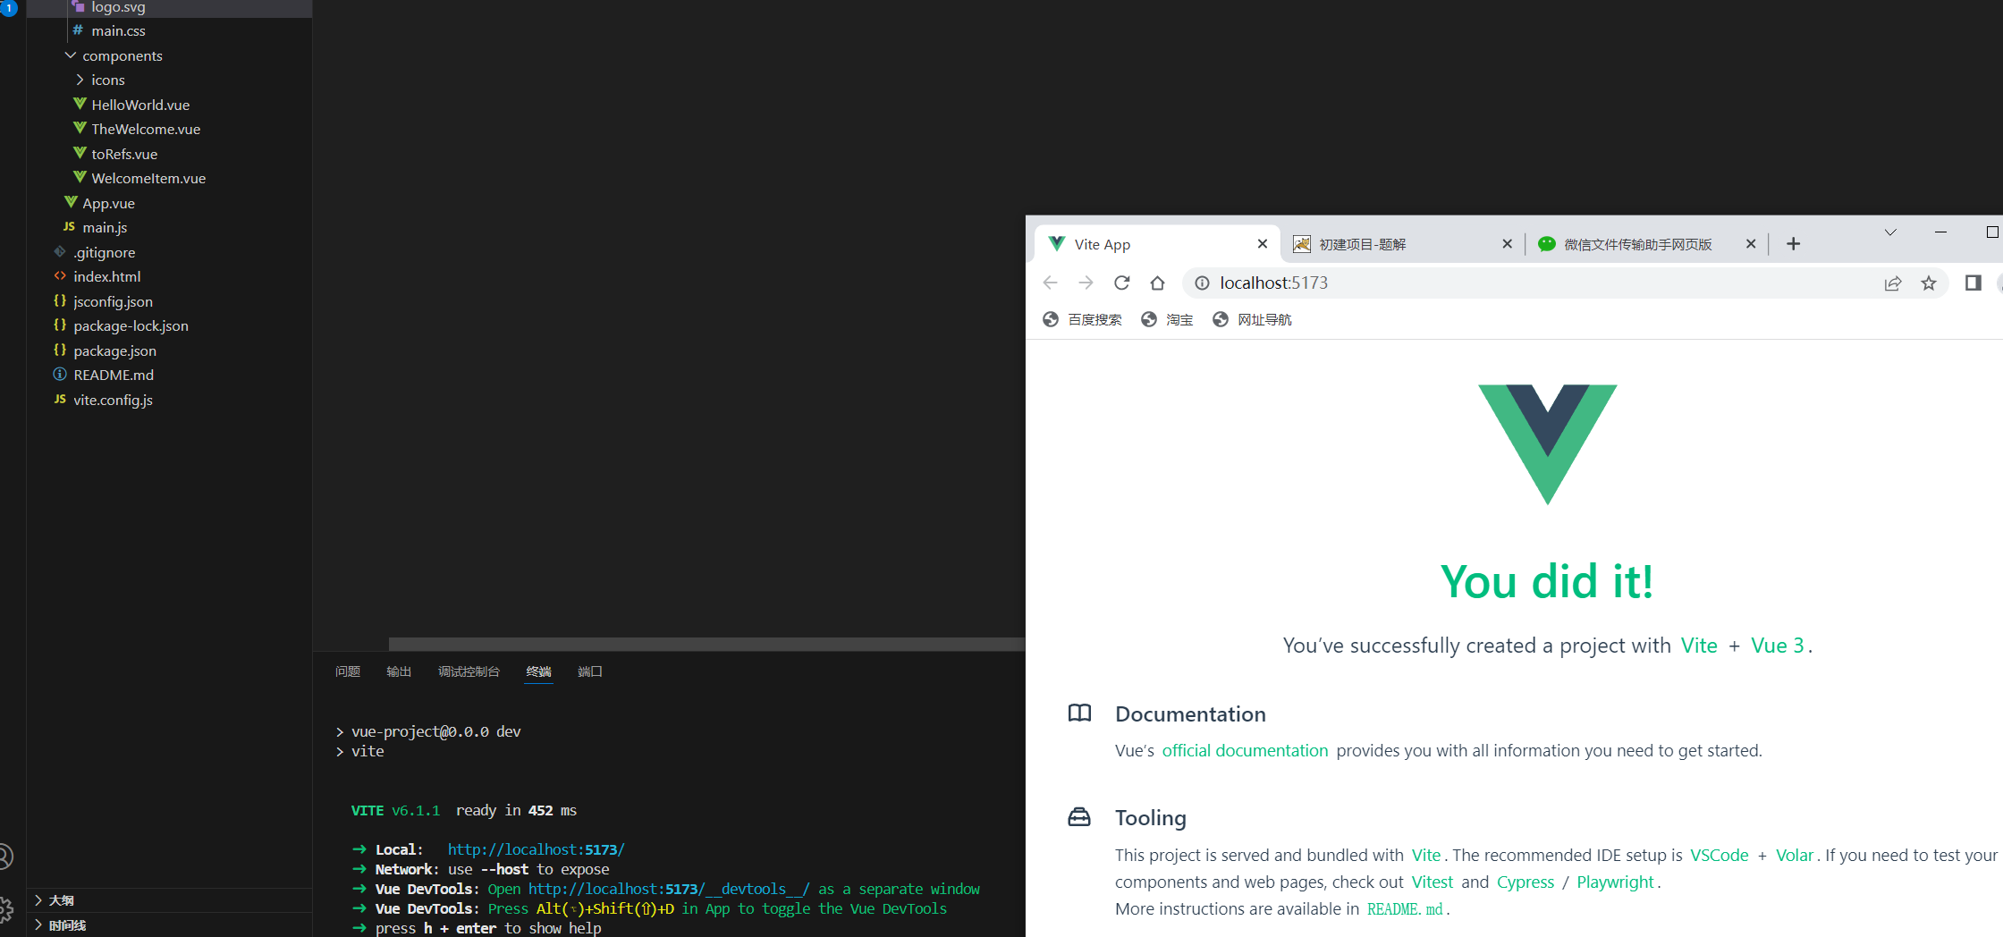2003x937 pixels.
Task: Click the Documentation book icon
Action: [1079, 713]
